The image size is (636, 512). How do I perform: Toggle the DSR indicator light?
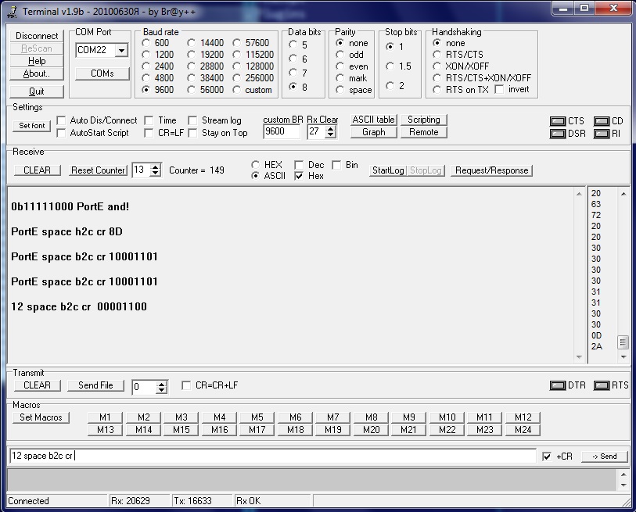[x=557, y=134]
